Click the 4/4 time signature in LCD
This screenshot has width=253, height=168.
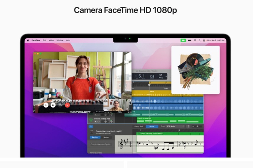(x=161, y=75)
